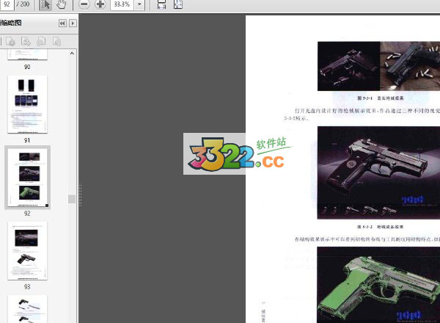The width and height of the screenshot is (440, 323).
Task: Open page 91 thumbnail
Action: pos(28,104)
